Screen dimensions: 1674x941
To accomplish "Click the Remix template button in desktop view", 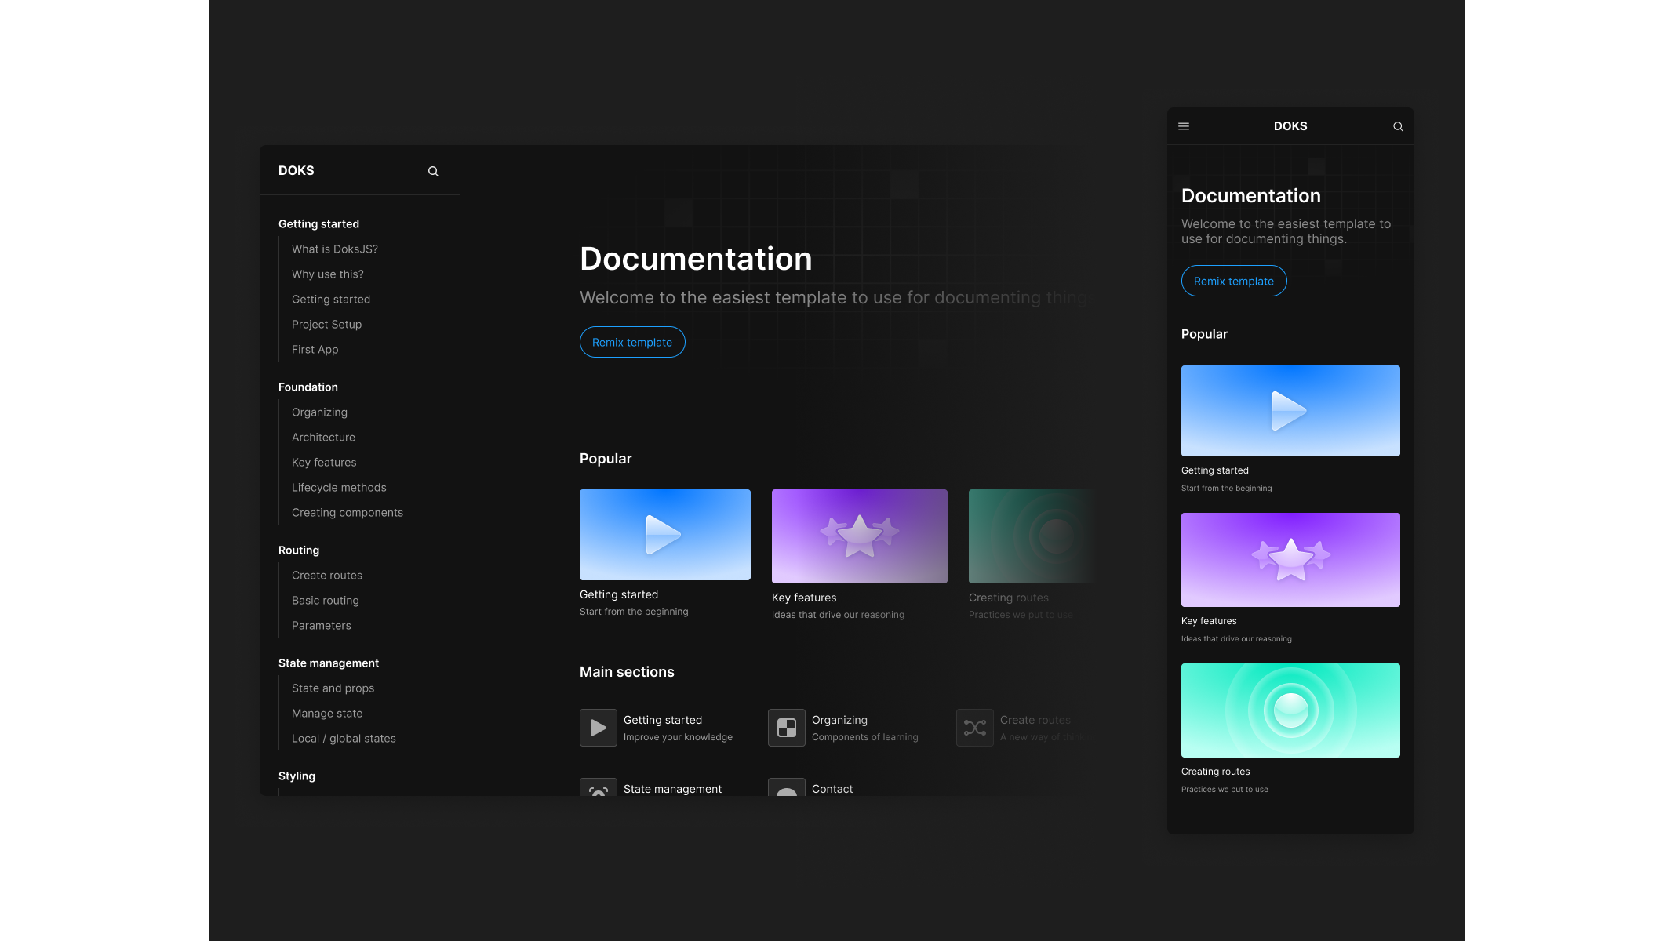I will [632, 342].
